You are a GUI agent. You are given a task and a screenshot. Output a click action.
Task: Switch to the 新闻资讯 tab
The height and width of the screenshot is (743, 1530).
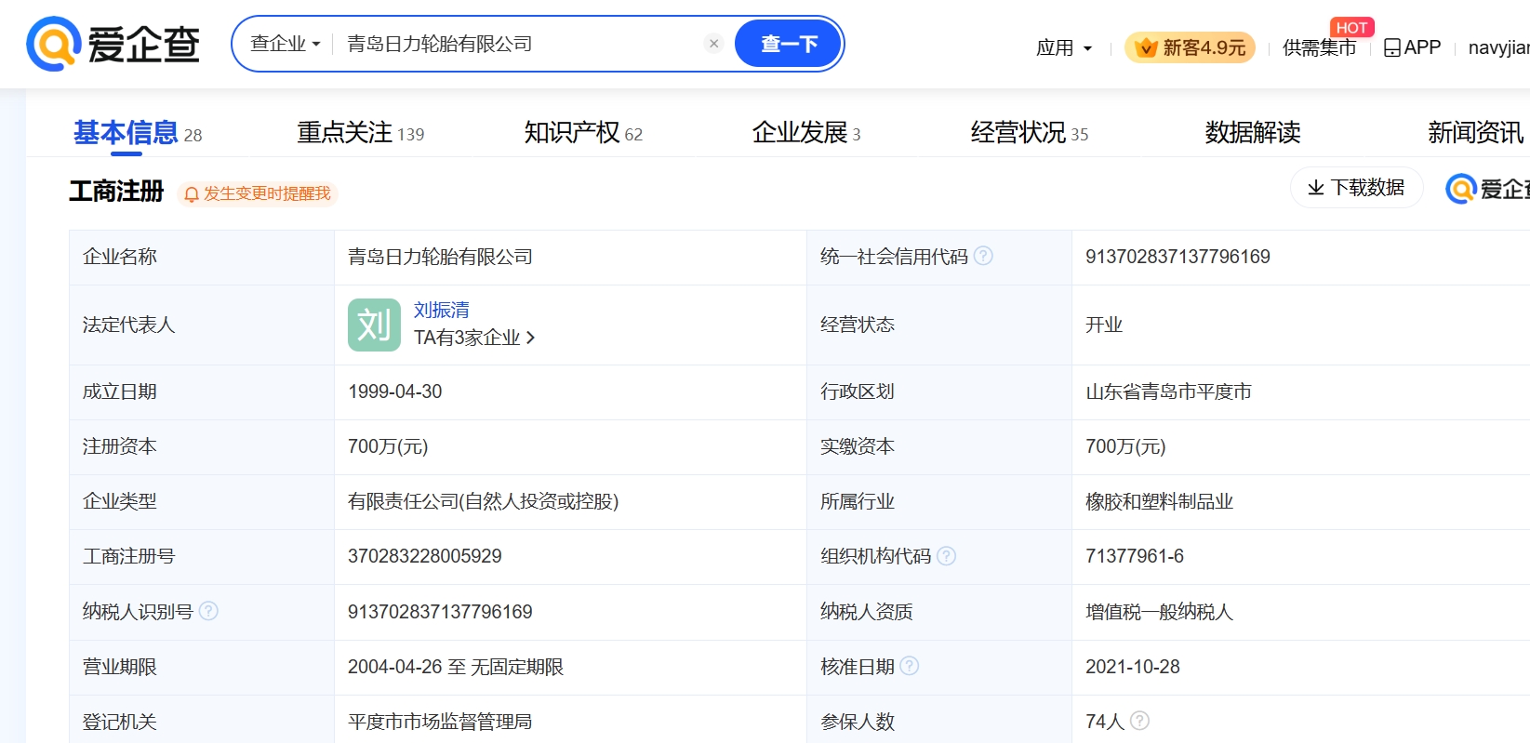click(1476, 133)
